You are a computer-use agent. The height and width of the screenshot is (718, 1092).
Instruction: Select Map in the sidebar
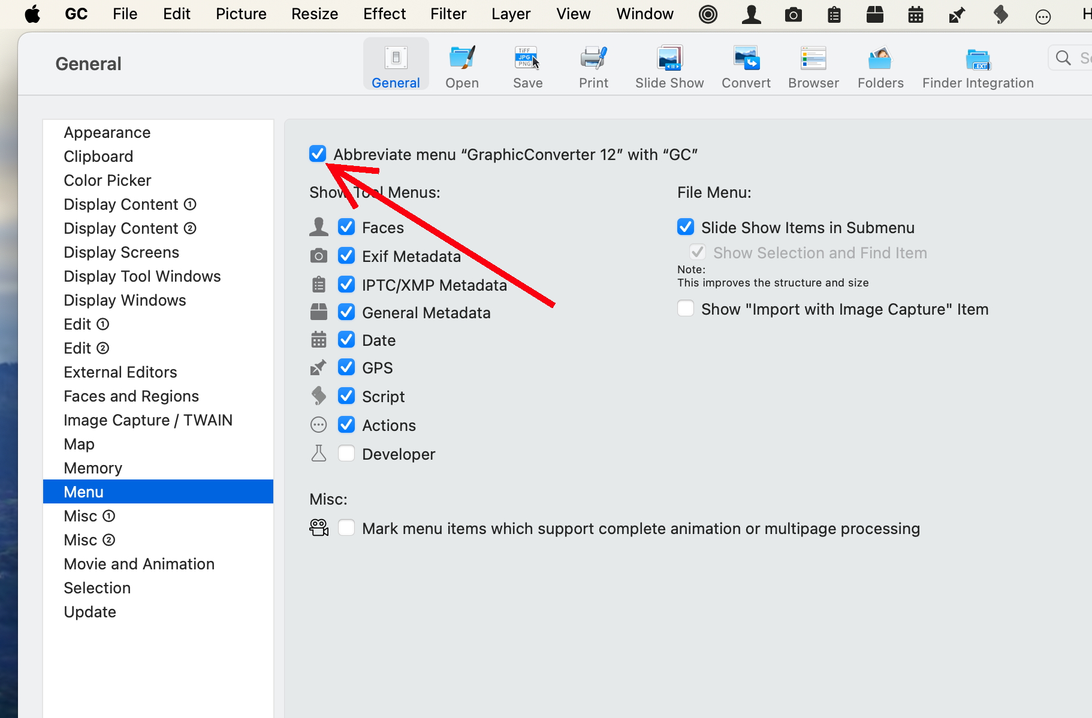(x=158, y=444)
